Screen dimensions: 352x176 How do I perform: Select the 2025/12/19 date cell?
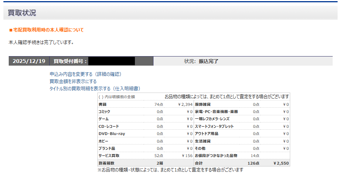coord(29,61)
